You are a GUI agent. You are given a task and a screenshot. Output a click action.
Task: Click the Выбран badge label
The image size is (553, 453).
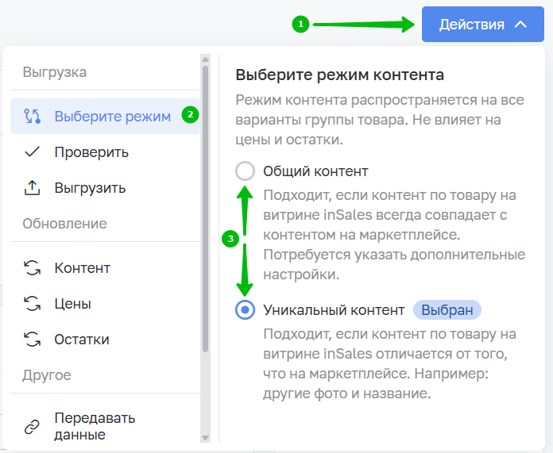(447, 309)
